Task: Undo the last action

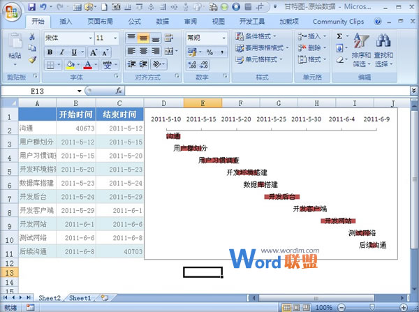Action: pyautogui.click(x=43, y=7)
